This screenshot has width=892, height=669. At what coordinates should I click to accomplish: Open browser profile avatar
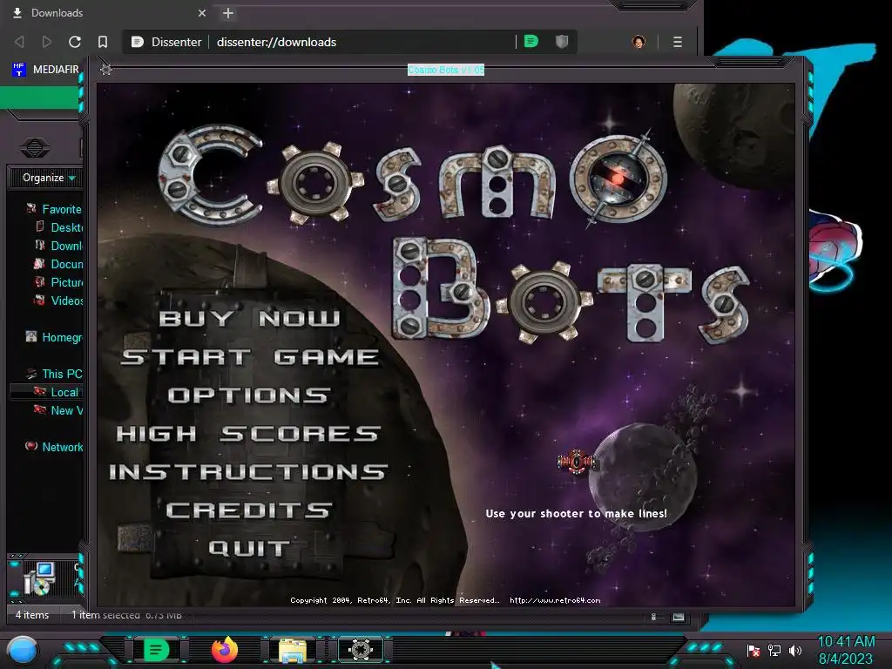coord(639,42)
